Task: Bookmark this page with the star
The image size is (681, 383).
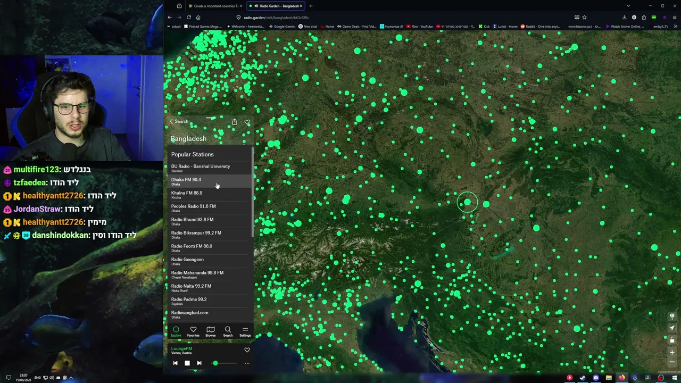Action: coord(584,17)
